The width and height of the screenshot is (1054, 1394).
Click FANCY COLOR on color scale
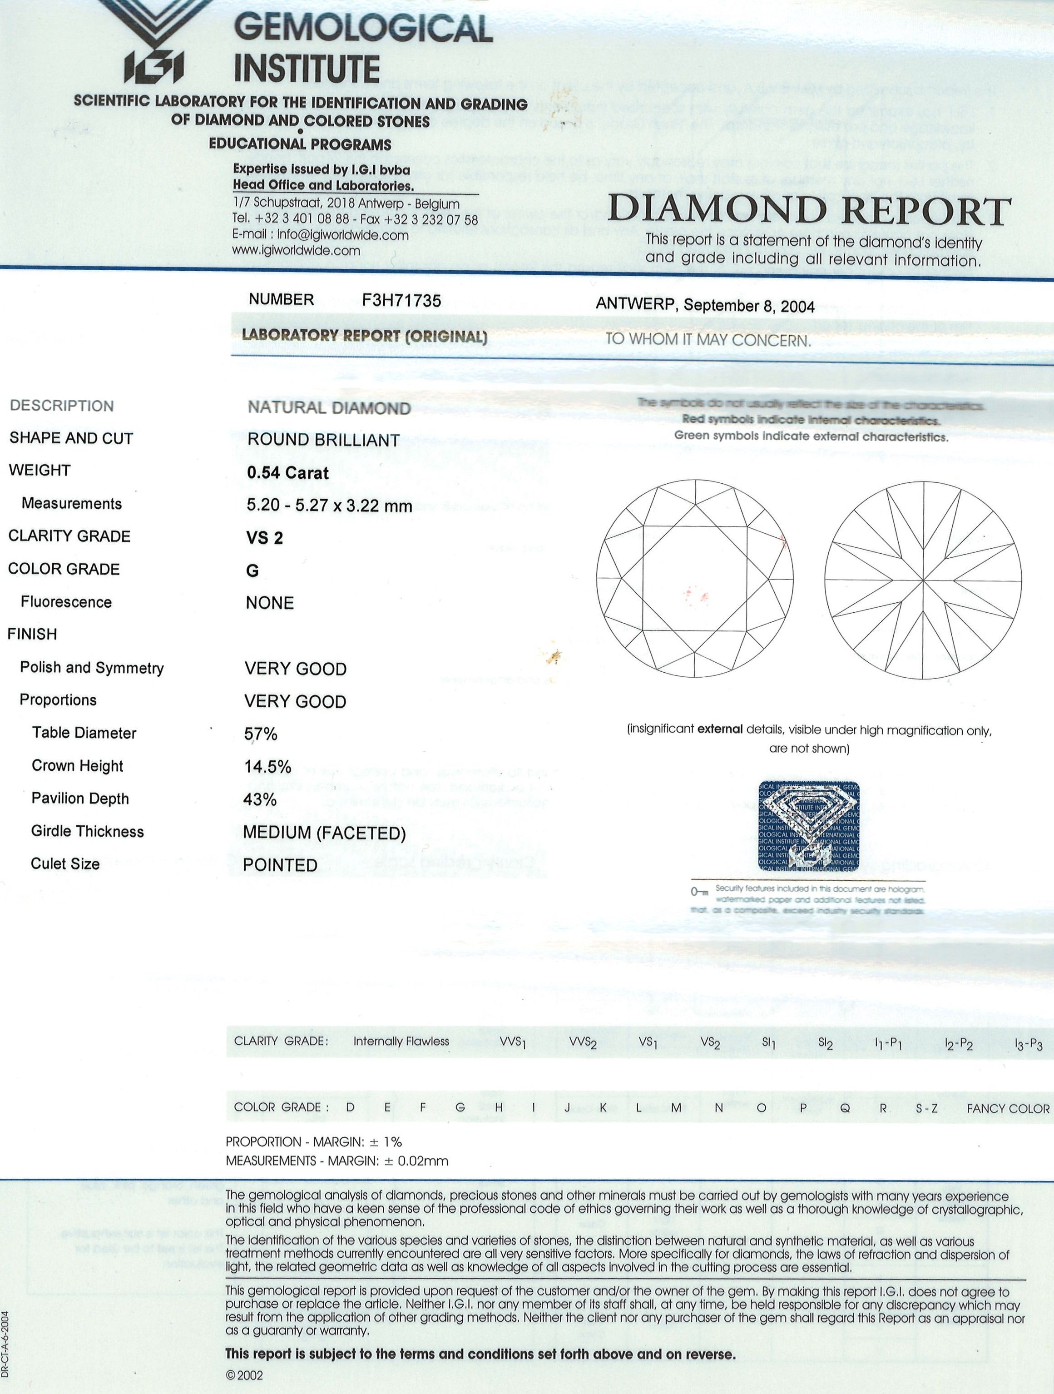[x=1008, y=1108]
